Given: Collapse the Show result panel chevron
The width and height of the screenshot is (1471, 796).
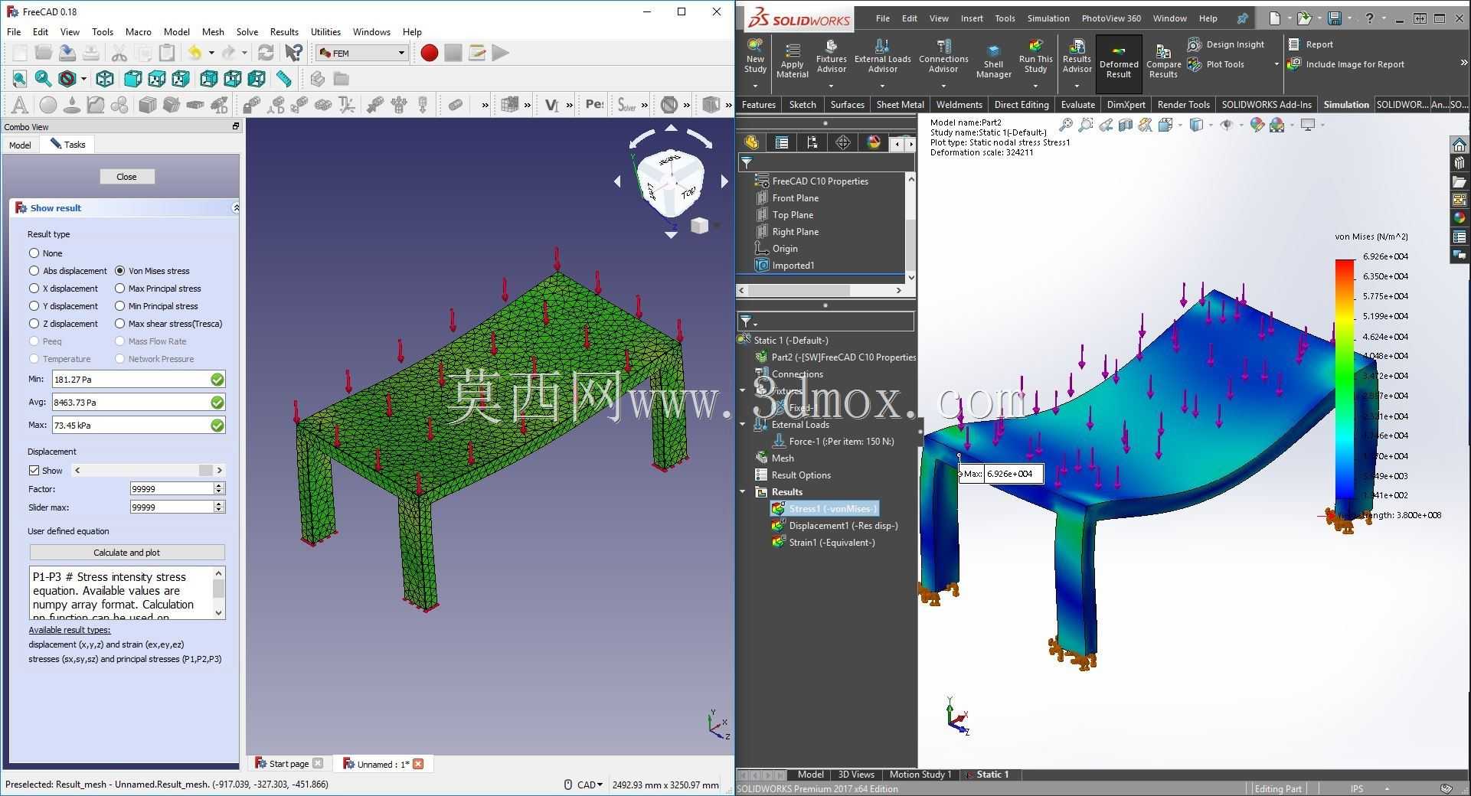Looking at the screenshot, I should (236, 208).
